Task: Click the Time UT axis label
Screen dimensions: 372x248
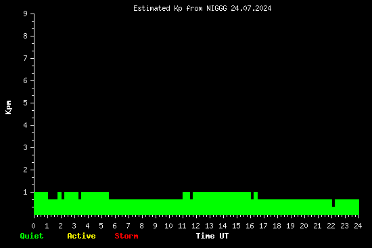Action: (212, 236)
